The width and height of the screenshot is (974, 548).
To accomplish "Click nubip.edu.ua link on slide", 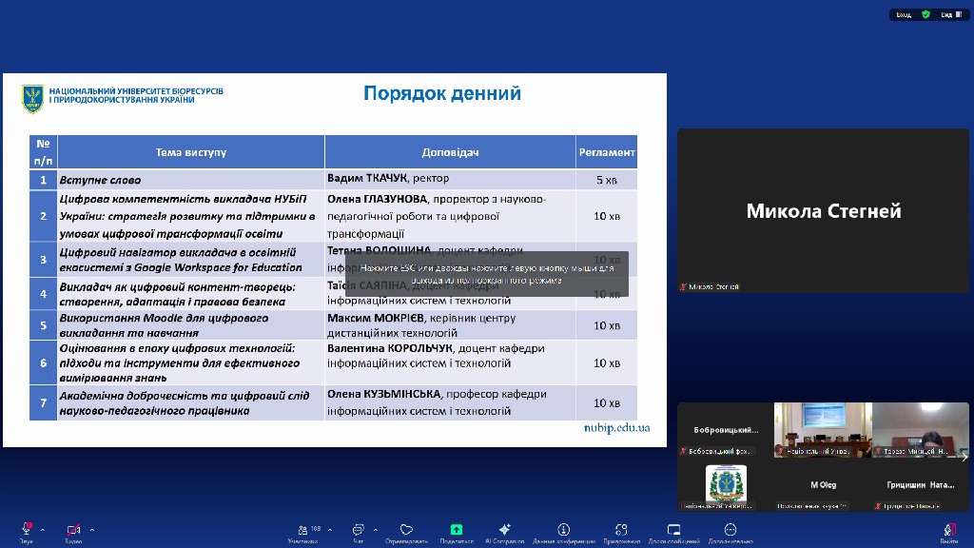I will [616, 427].
